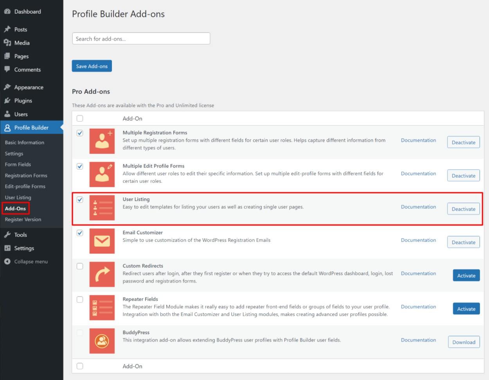Screen dimensions: 489x380
Task: Click the Multiple Edit Profile Forms icon
Action: point(102,174)
